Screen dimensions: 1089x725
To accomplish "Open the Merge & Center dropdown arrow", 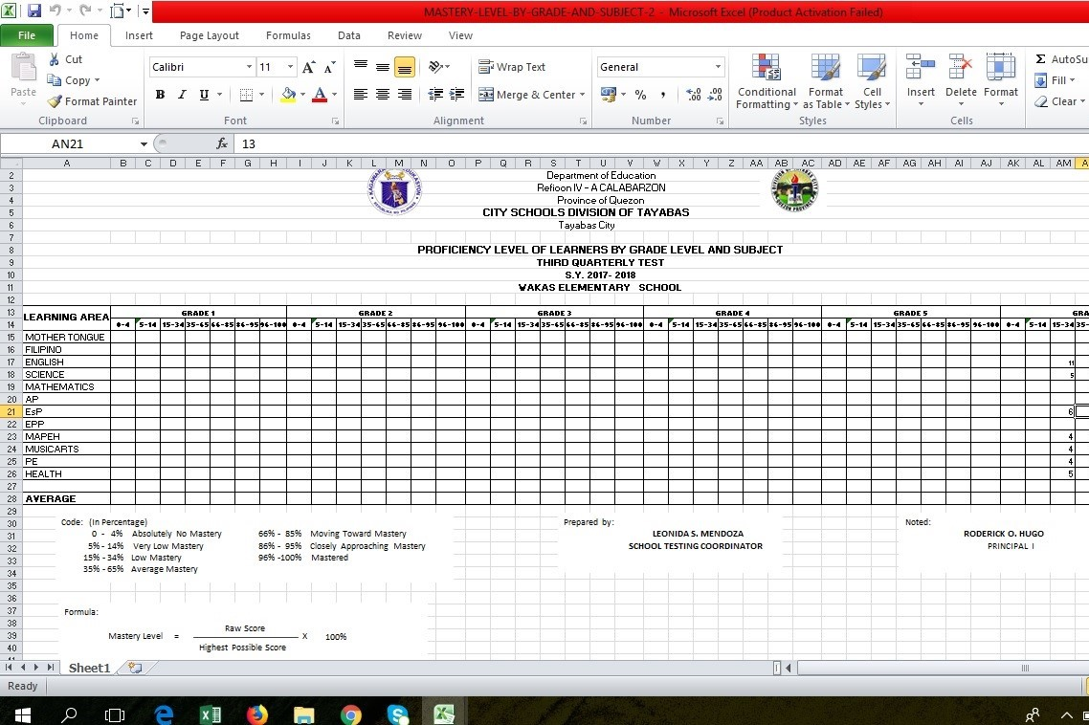I will click(x=583, y=95).
